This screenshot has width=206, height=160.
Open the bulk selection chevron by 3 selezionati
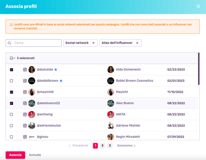tap(14, 58)
